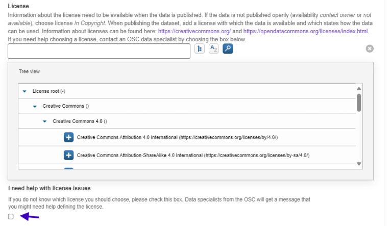Click the magnifier search icon button
392x226 pixels.
click(x=228, y=49)
